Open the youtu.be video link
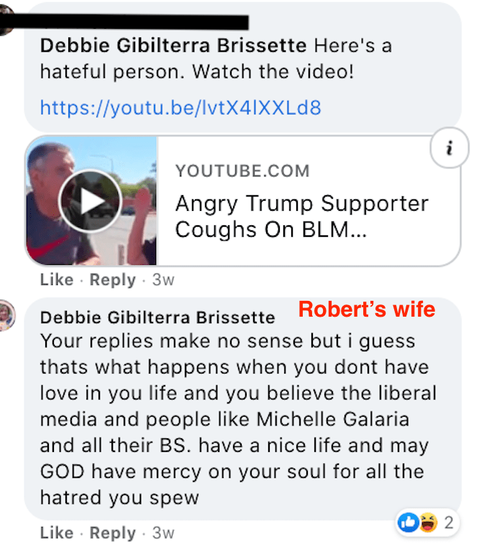479x547 pixels. pos(181,108)
